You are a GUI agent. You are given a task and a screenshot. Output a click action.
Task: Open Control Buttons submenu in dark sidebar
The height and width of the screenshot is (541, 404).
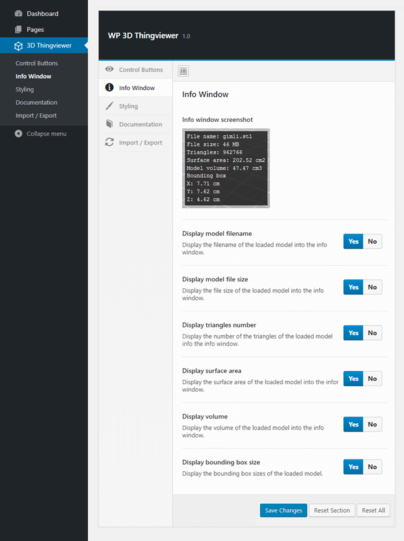pyautogui.click(x=36, y=63)
